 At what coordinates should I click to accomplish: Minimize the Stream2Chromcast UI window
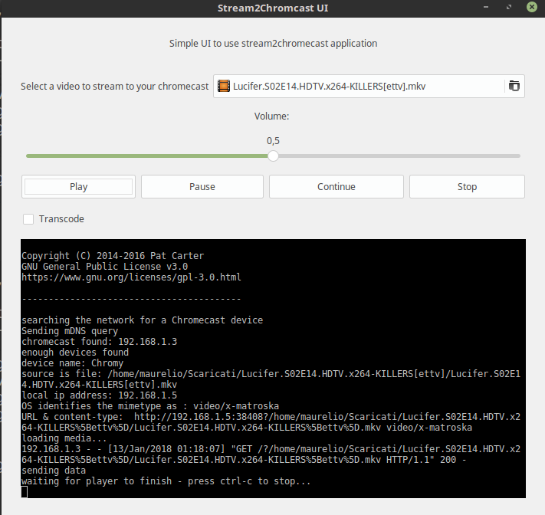pyautogui.click(x=486, y=8)
